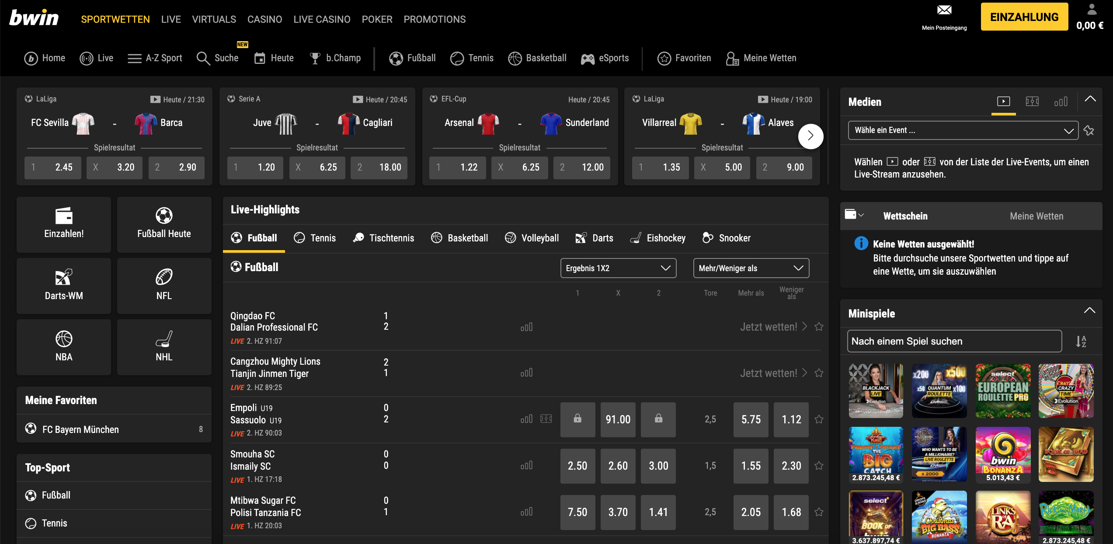Switch to the CASINO menu item
This screenshot has height=544, width=1113.
click(x=264, y=19)
